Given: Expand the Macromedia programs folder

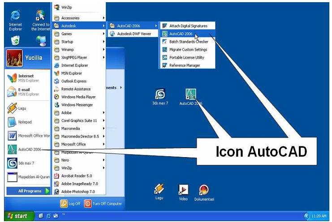Looking at the screenshot, I should tap(79, 128).
